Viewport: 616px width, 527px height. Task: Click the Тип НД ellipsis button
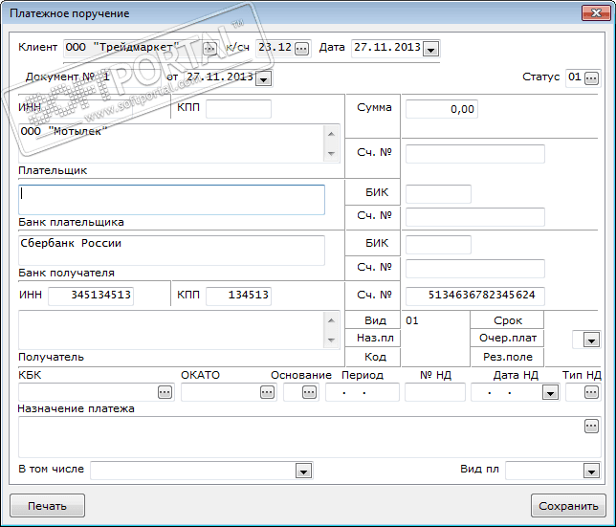(591, 392)
